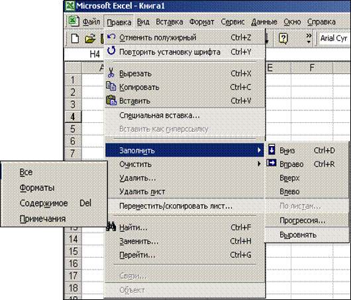Image resolution: width=351 pixels, height=300 pixels.
Task: Click the redo icon by Повторить установку шрифта
Action: point(111,51)
